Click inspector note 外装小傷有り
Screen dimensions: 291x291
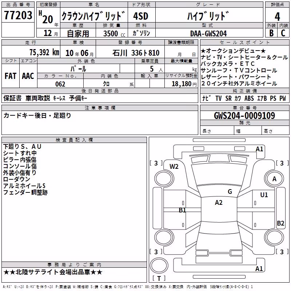pos(20,172)
